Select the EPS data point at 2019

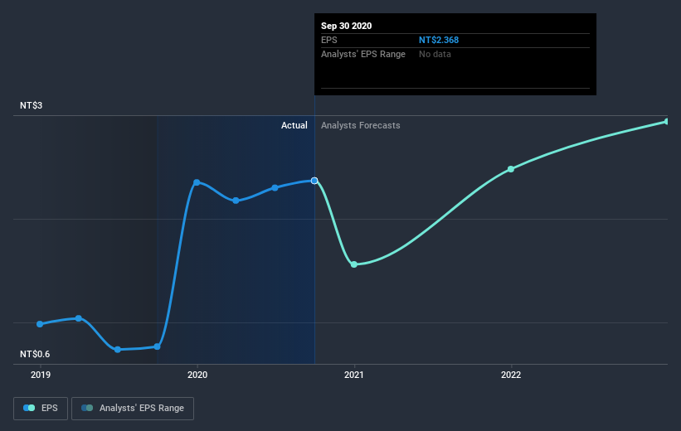coord(40,324)
